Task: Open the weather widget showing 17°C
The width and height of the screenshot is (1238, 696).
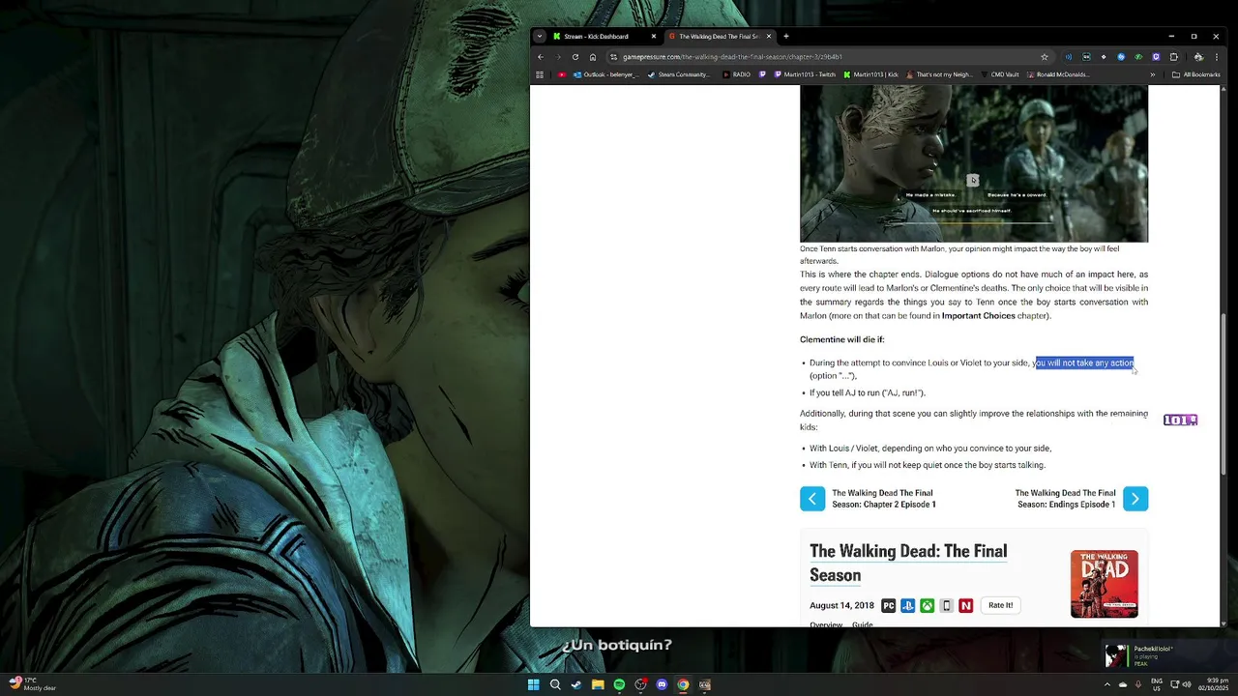Action: tap(33, 684)
